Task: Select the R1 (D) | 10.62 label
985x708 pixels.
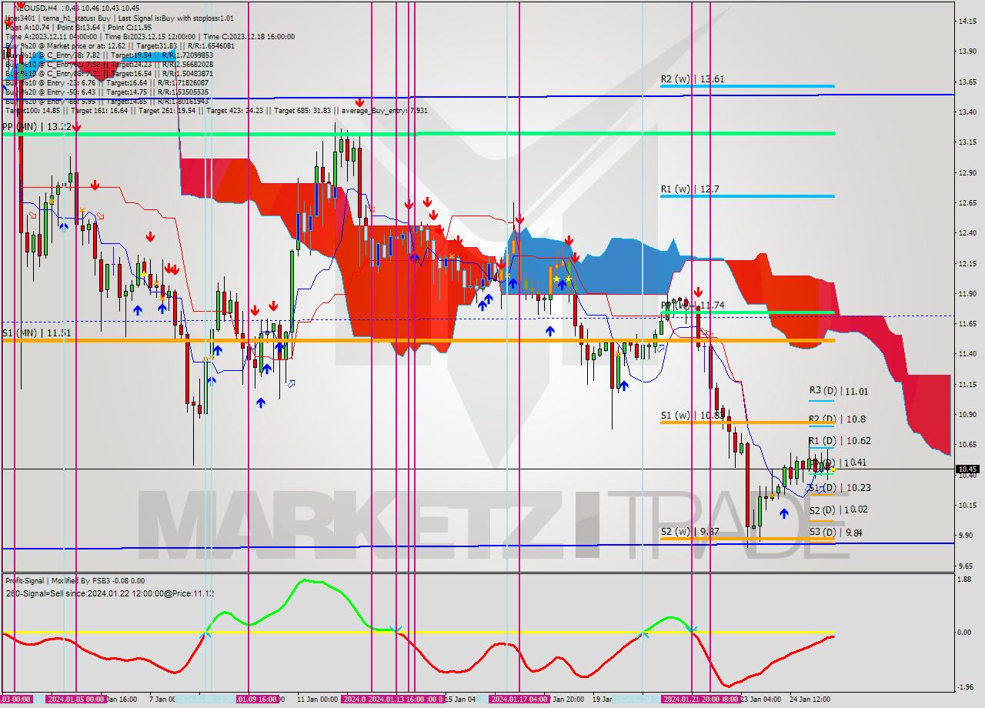Action: (840, 441)
